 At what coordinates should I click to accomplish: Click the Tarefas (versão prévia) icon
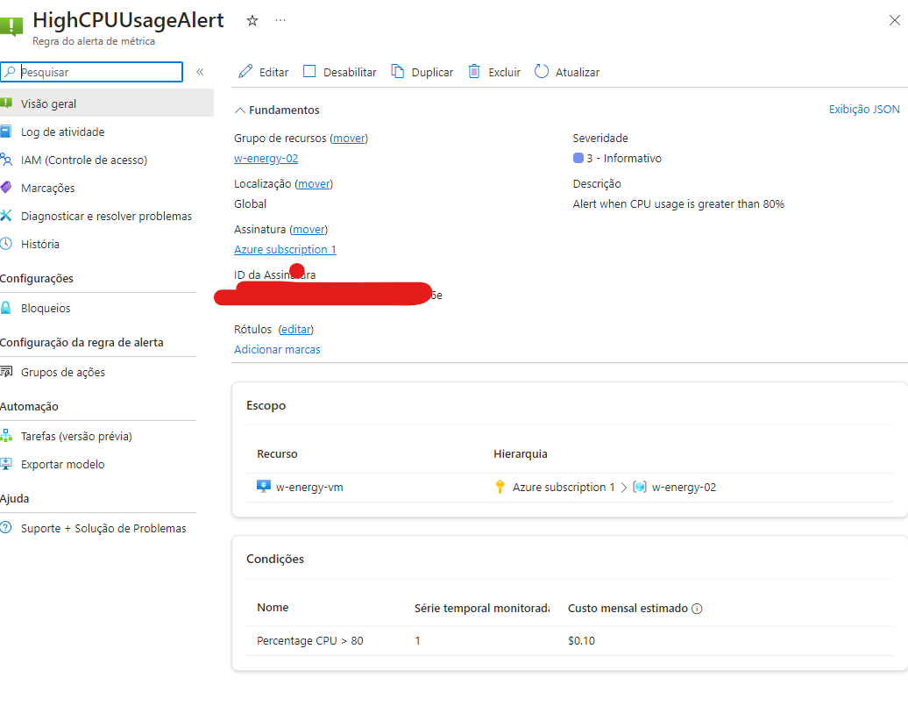(6, 435)
